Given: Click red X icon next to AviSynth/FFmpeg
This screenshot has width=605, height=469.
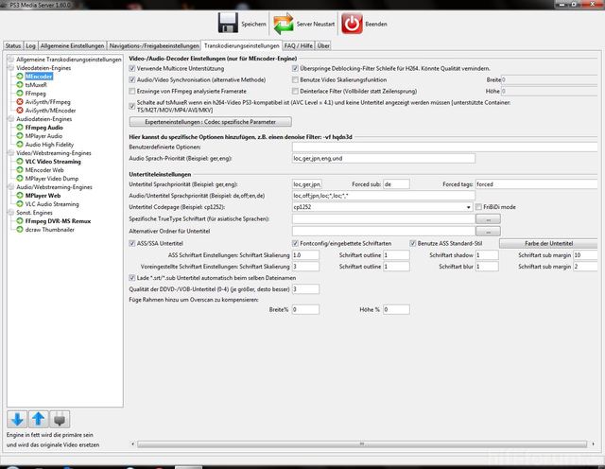Looking at the screenshot, I should pyautogui.click(x=20, y=101).
